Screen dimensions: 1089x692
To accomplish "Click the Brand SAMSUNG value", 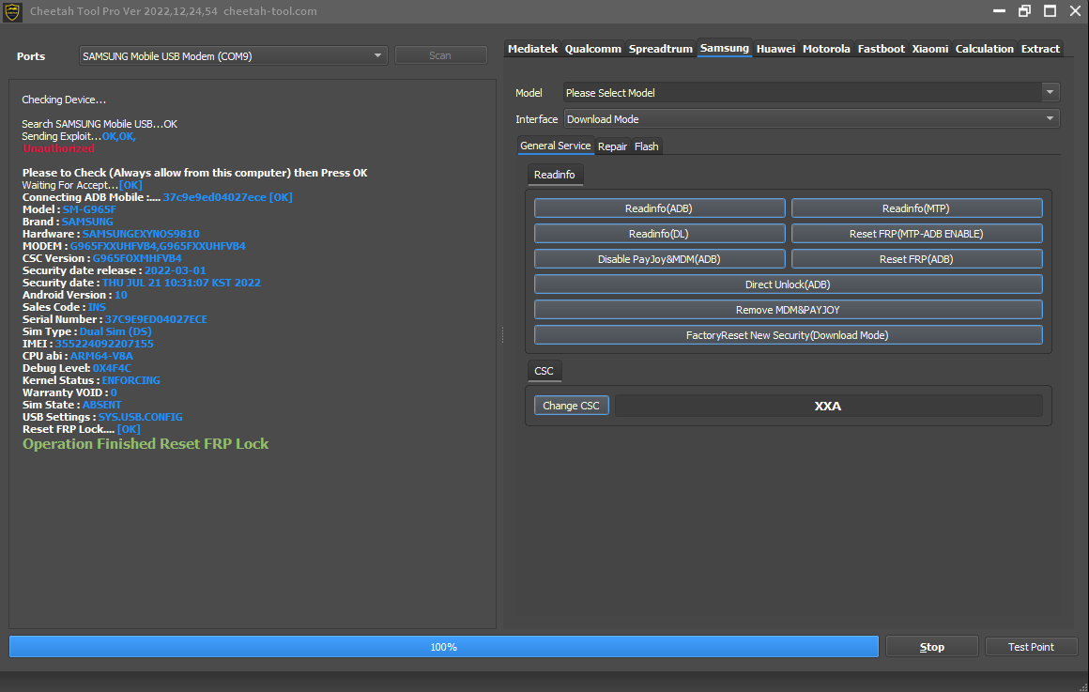I will 87,222.
